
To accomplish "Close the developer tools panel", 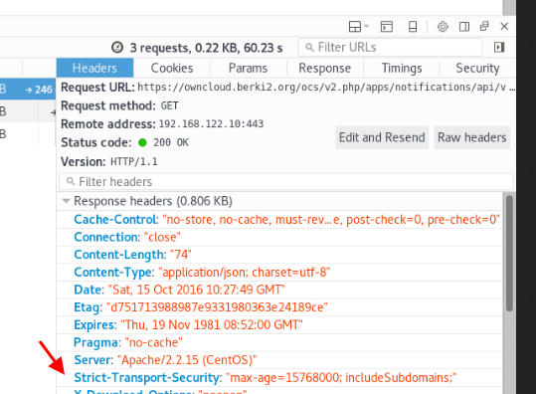I will (x=504, y=26).
